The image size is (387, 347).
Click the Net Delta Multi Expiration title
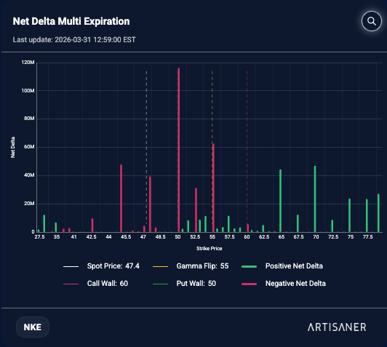point(71,22)
